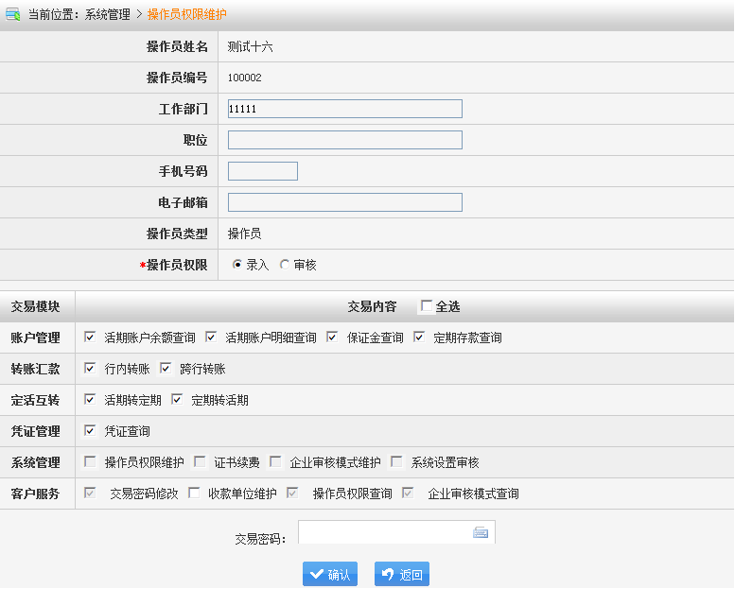
Task: Click the 电子邮箱 input field
Action: tap(344, 202)
